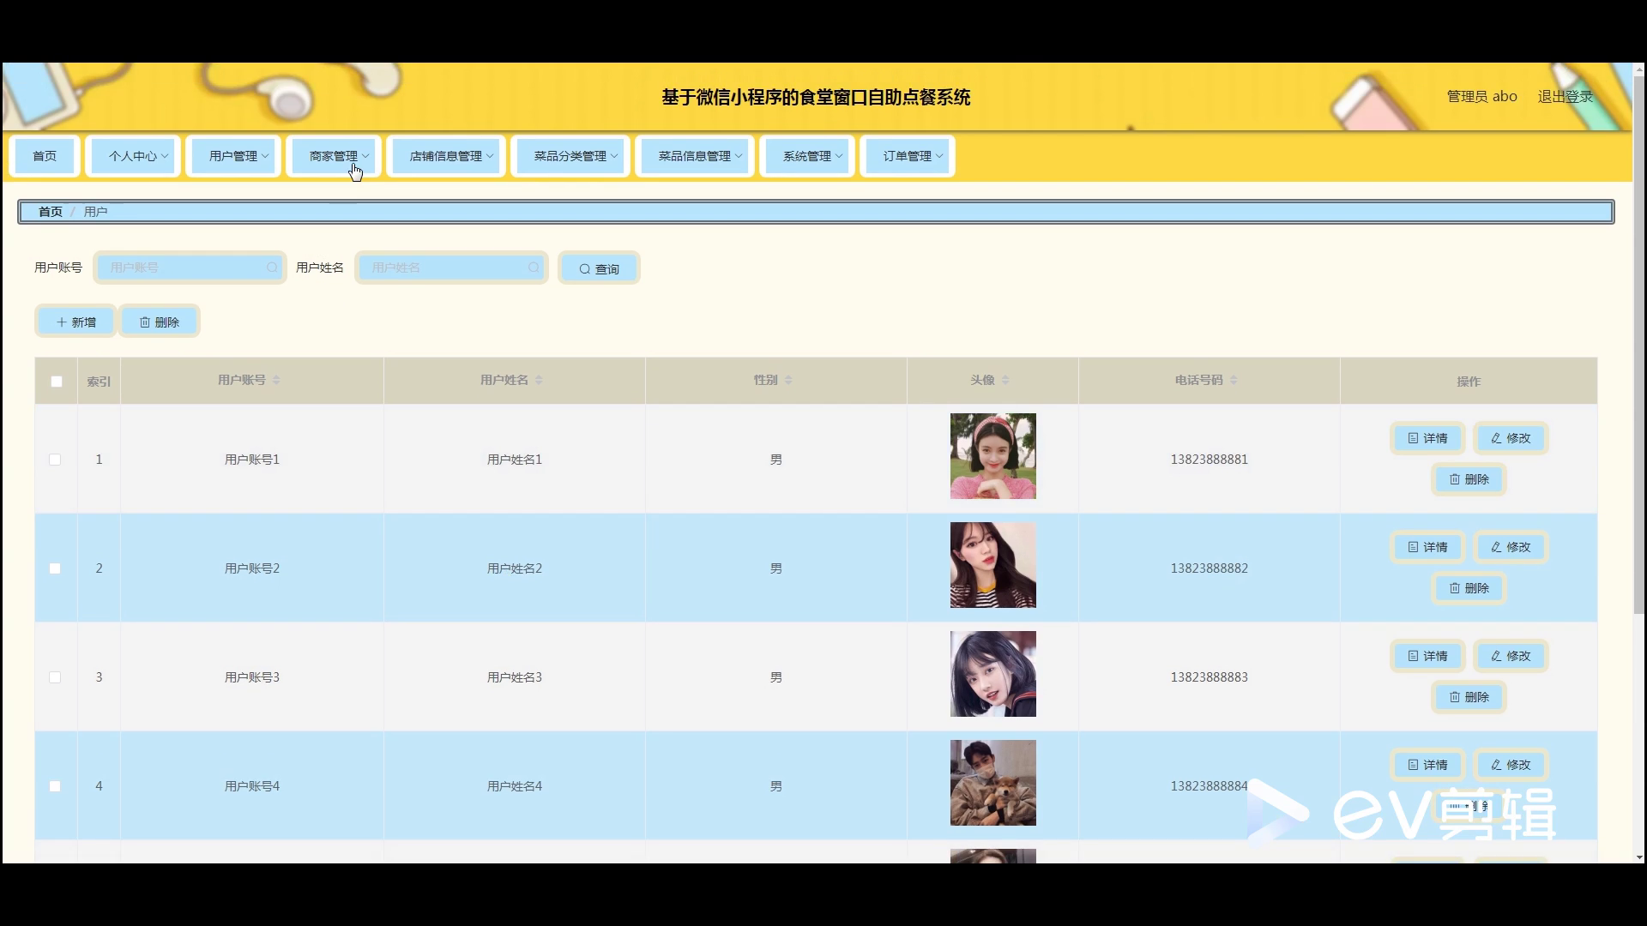This screenshot has width=1647, height=926.
Task: Click 退出登录 link
Action: tap(1565, 97)
